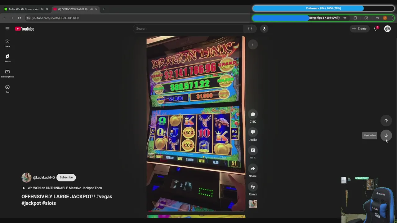Click the search magnifier button
The width and height of the screenshot is (397, 223).
[250, 28]
